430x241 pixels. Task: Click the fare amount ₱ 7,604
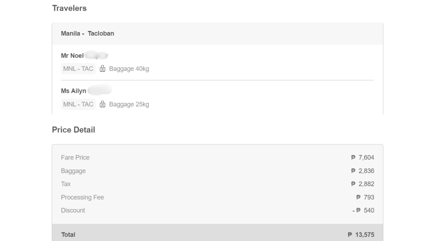[363, 158]
